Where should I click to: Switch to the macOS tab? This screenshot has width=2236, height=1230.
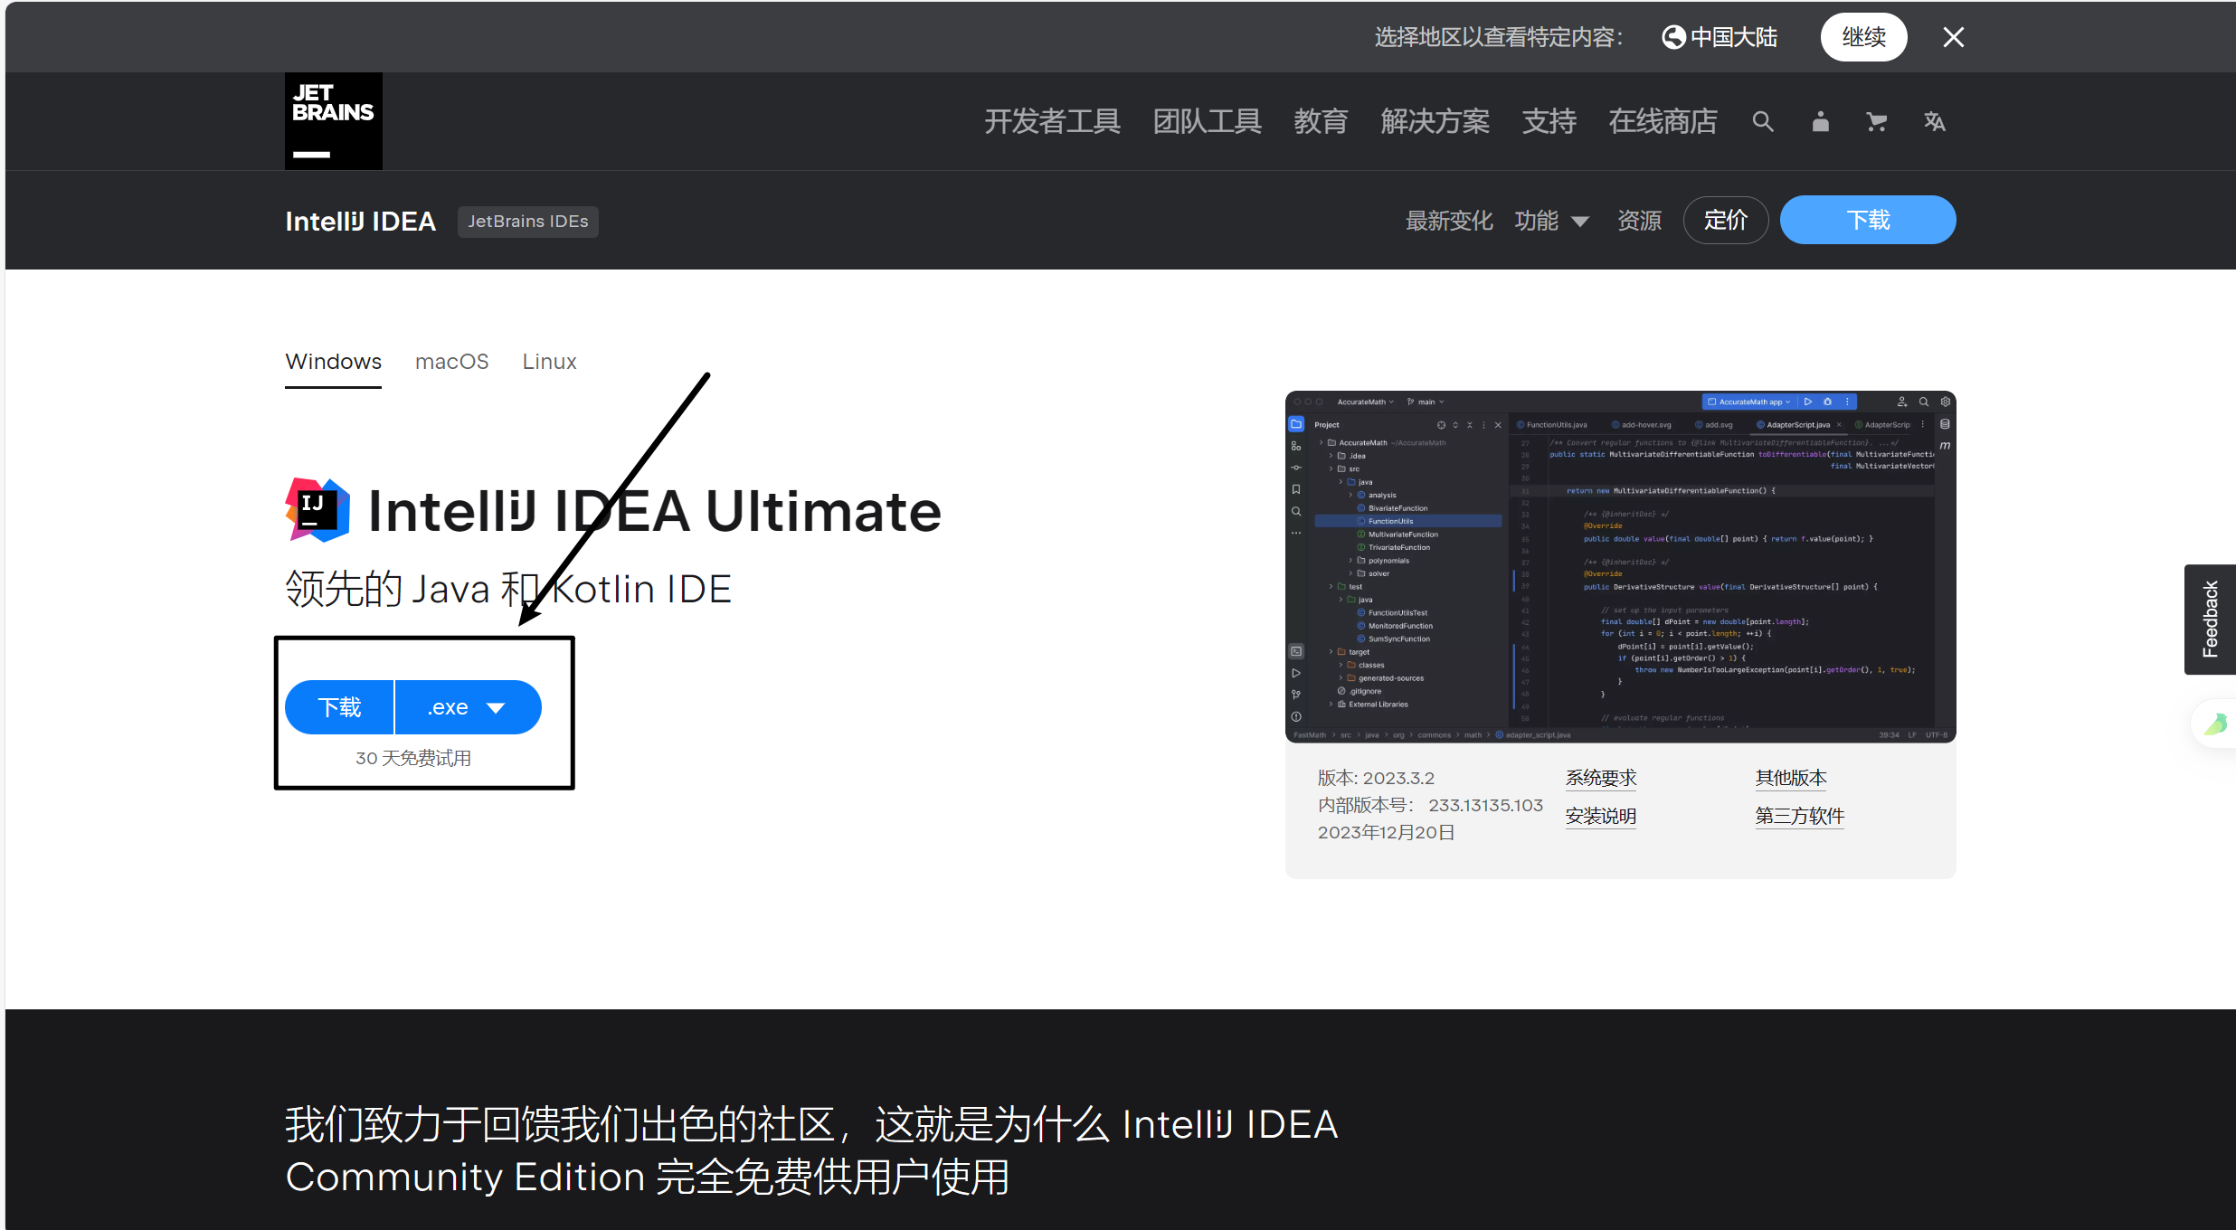tap(451, 362)
